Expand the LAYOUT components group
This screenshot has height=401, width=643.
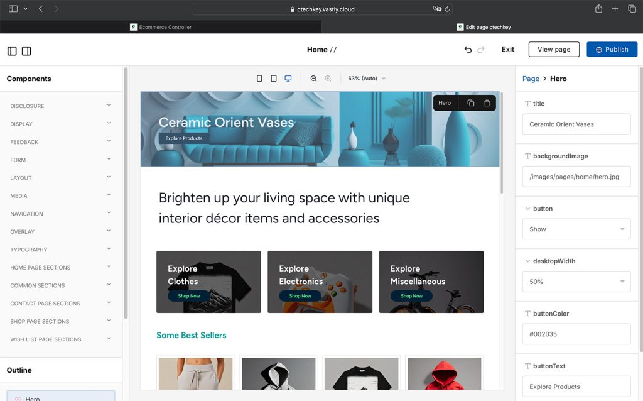point(61,178)
